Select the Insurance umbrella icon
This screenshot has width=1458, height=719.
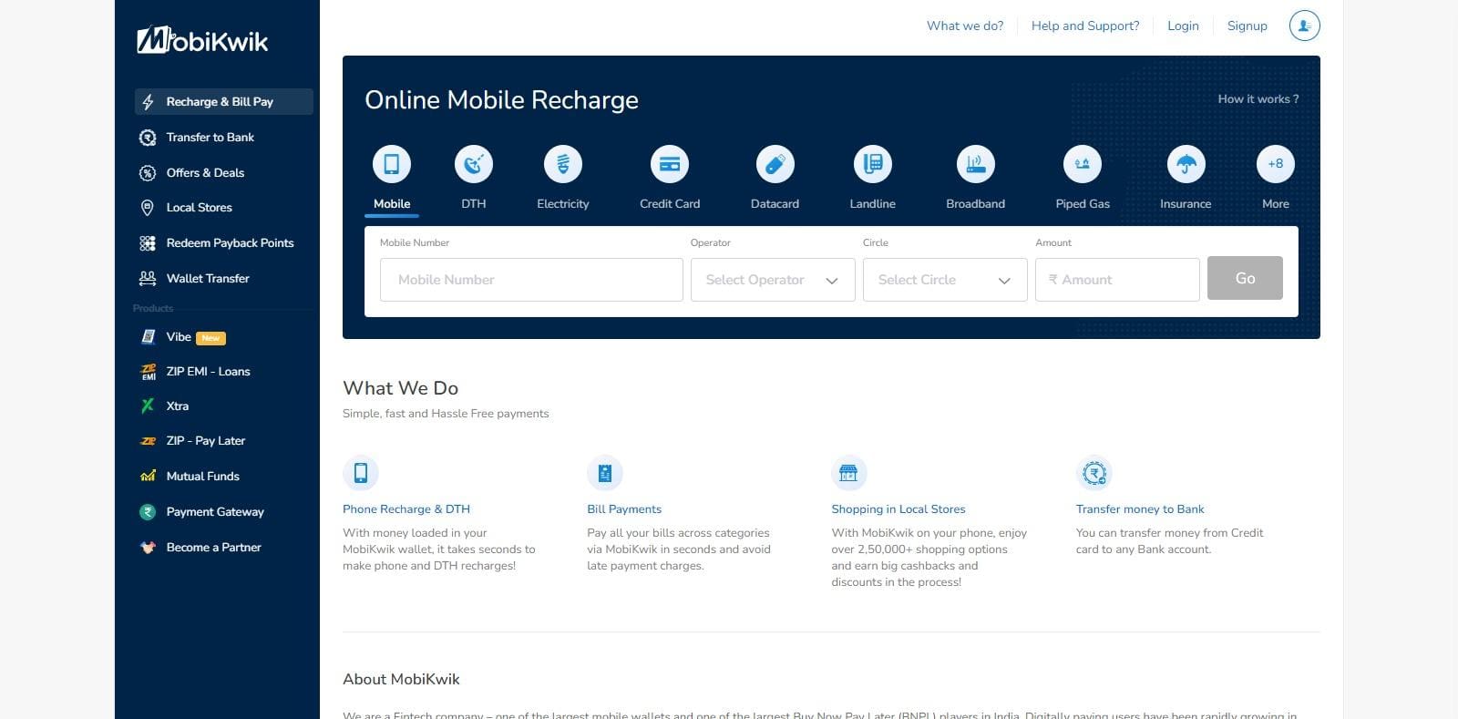coord(1186,164)
